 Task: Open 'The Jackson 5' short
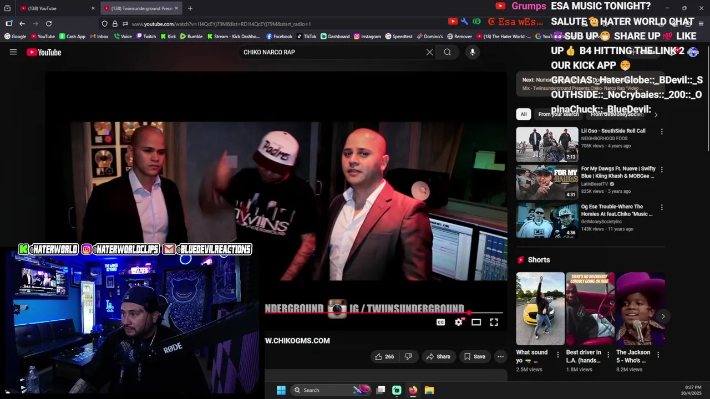[641, 309]
